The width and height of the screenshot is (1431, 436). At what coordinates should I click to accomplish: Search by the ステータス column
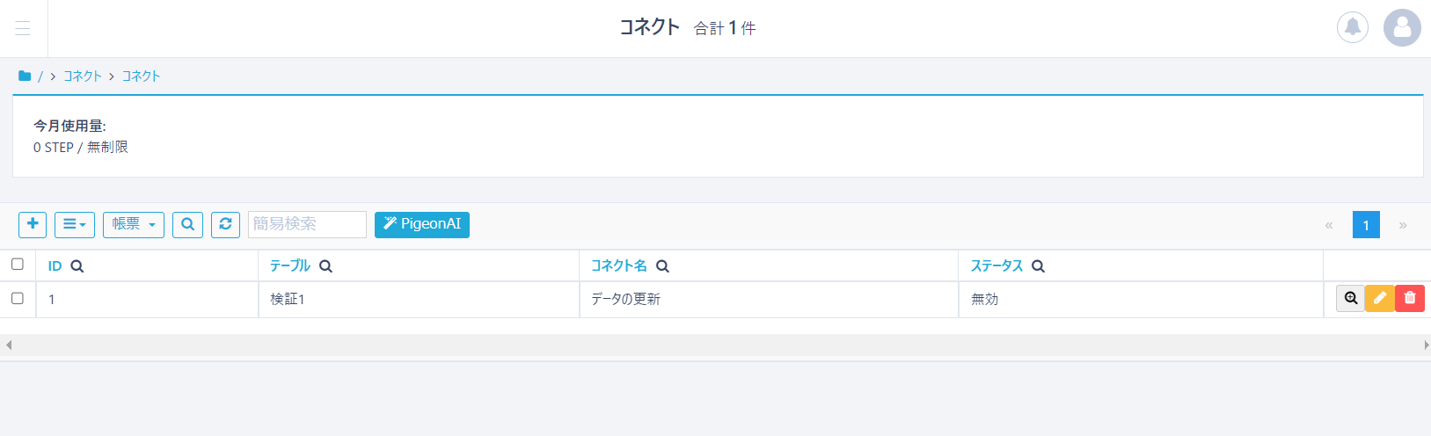click(1038, 266)
